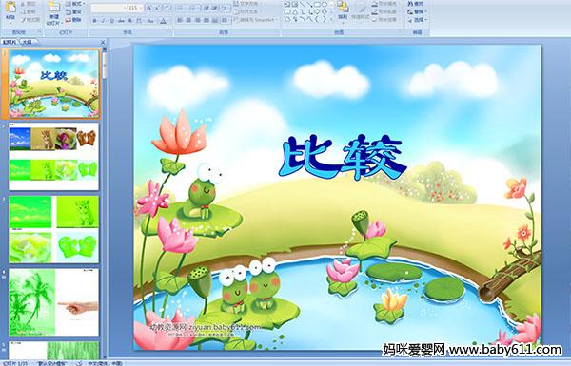Click the Find binoculars icon
571x366 pixels.
pos(411,4)
